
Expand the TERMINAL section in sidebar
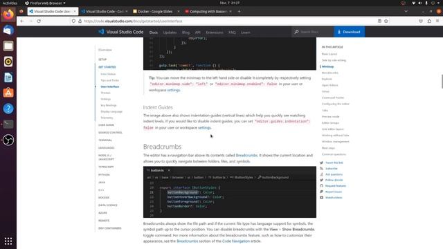[x=105, y=140]
